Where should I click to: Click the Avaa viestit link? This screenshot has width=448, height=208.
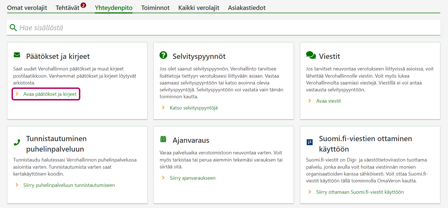click(328, 101)
